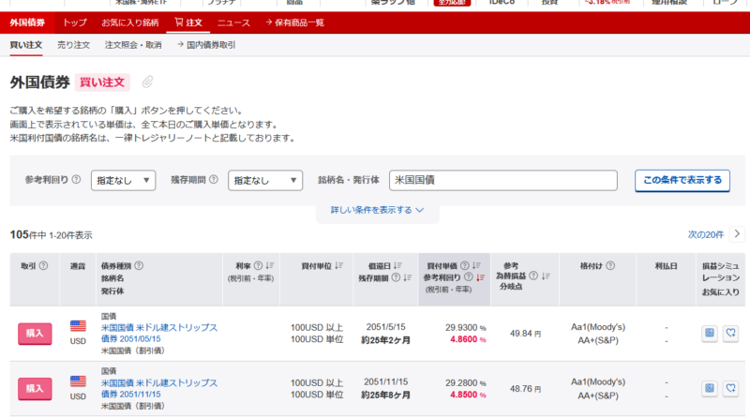
Task: Click help icon beside 買付単価 column header
Action: point(464,265)
